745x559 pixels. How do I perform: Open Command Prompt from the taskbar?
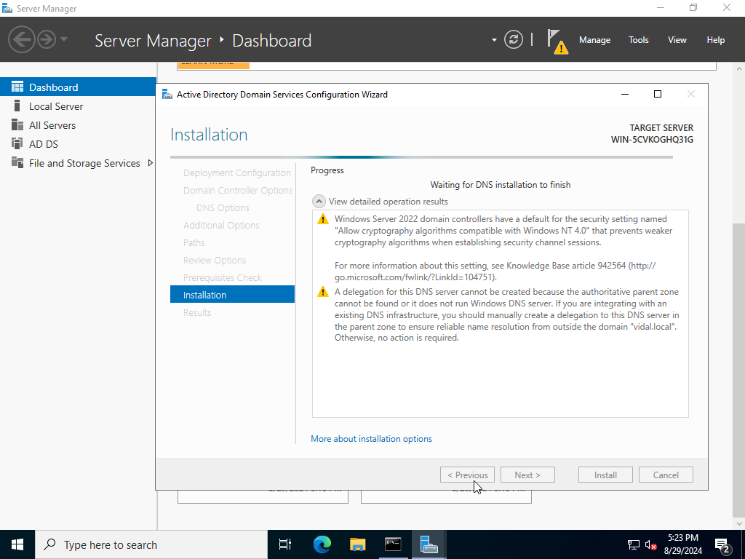393,544
